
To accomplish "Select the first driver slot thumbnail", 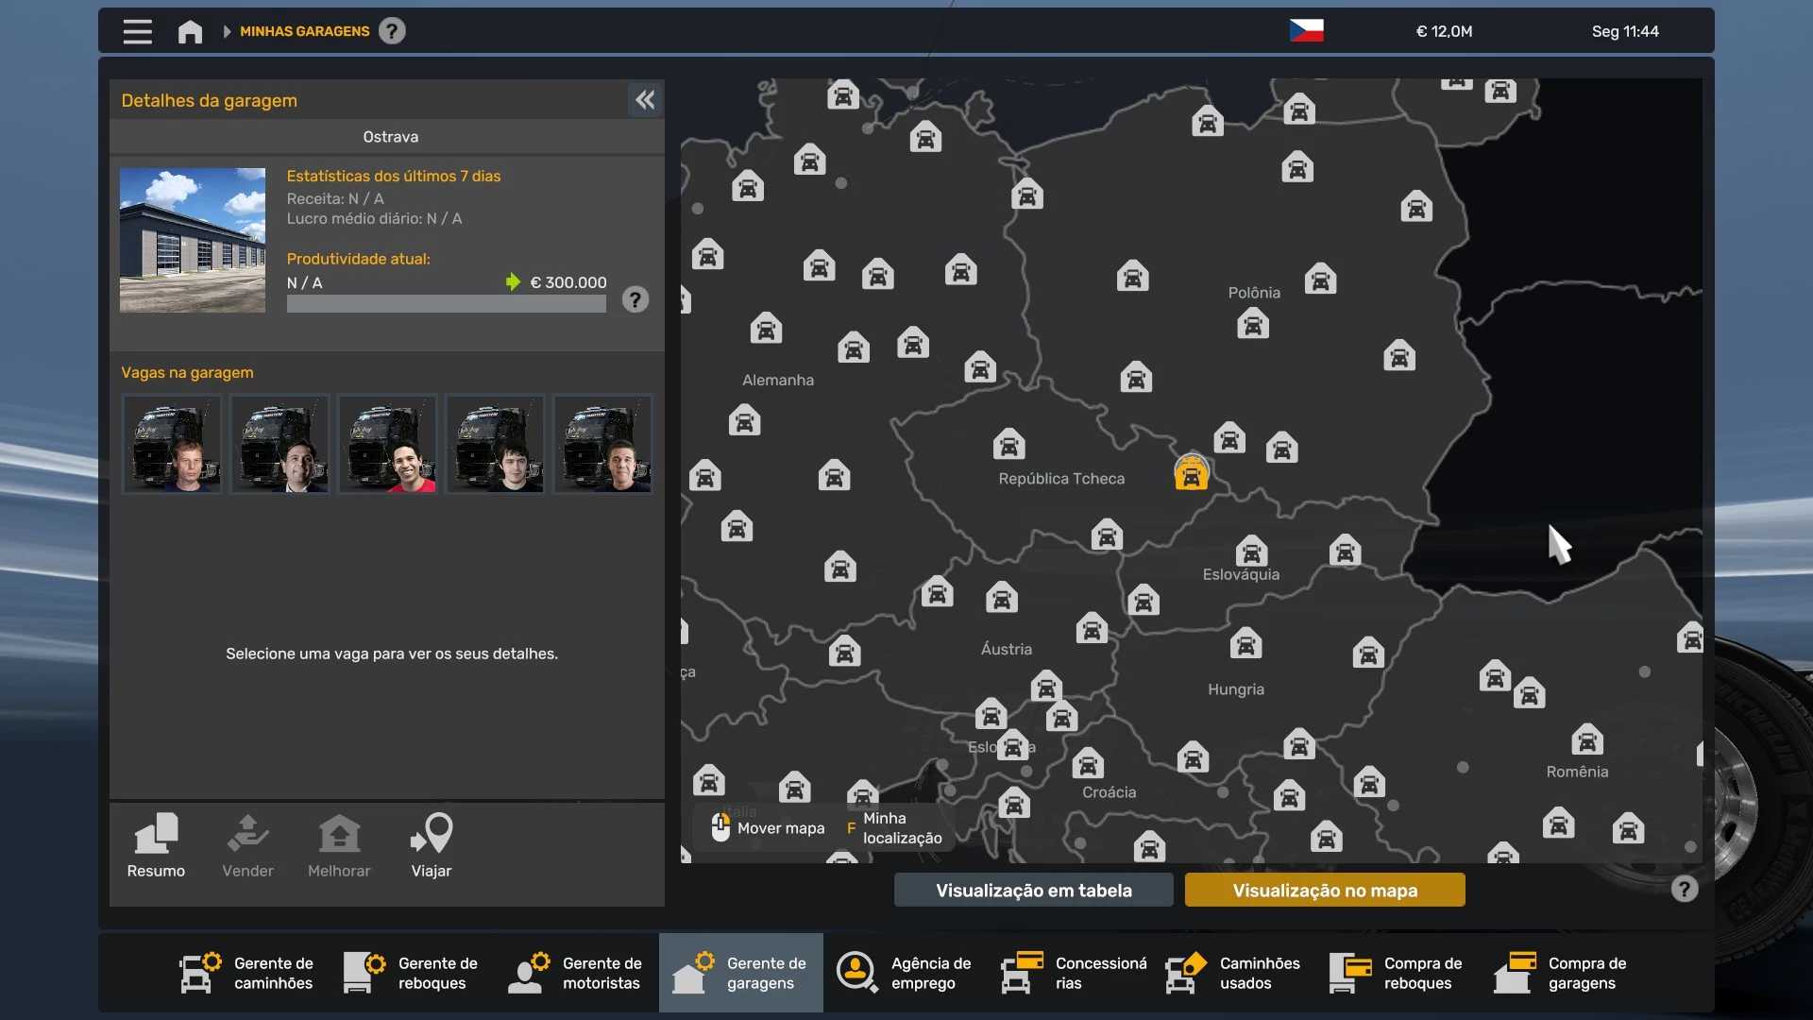I will [172, 444].
